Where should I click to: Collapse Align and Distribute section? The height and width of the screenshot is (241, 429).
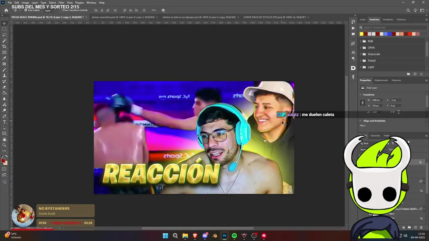(x=361, y=121)
